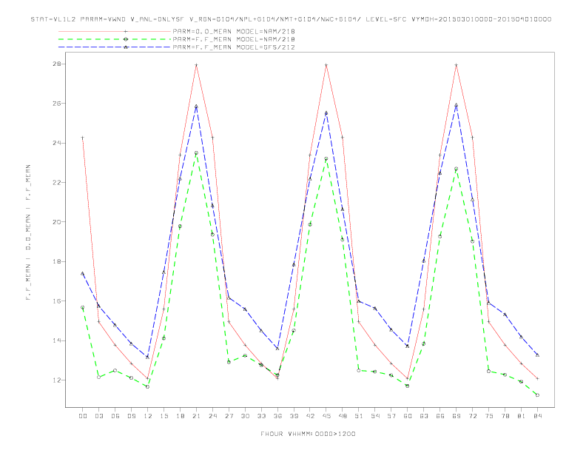Click x-axis tick label 72
Image resolution: width=586 pixels, height=453 pixels.
coord(472,416)
